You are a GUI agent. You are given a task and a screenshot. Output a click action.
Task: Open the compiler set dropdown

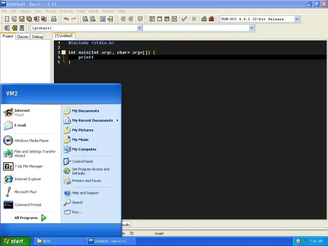pos(297,19)
